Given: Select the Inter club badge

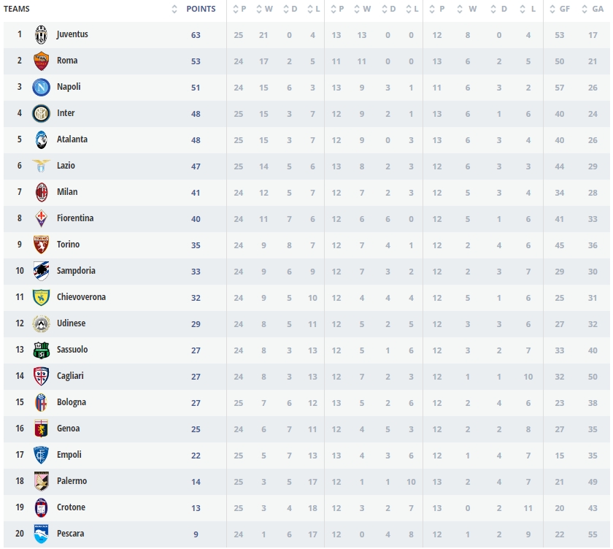Looking at the screenshot, I should [x=41, y=114].
